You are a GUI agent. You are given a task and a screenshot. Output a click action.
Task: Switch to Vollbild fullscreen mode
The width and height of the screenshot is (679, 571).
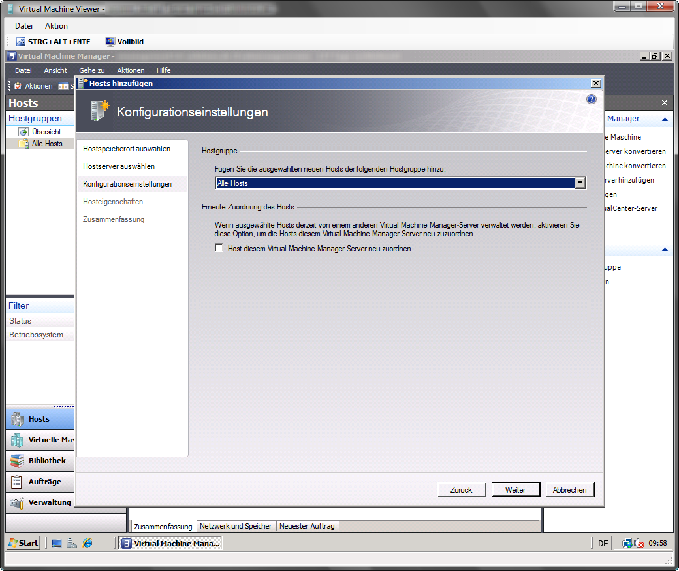point(125,42)
